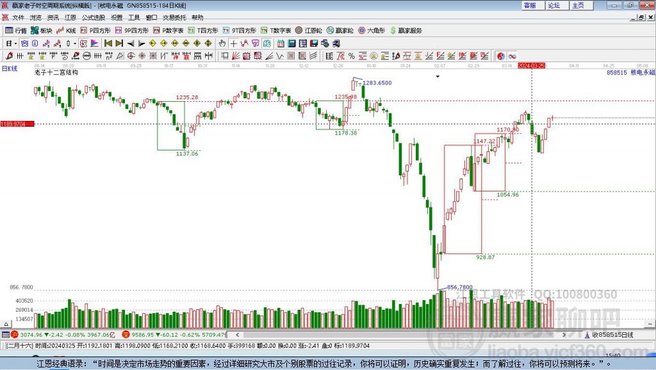The height and width of the screenshot is (370, 656).
Task: Switch to the K线 chart view
Action: coord(66,31)
